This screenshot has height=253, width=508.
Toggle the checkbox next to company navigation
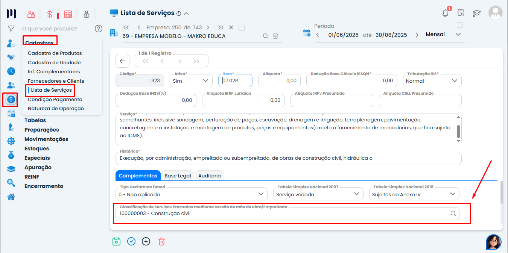tap(242, 27)
